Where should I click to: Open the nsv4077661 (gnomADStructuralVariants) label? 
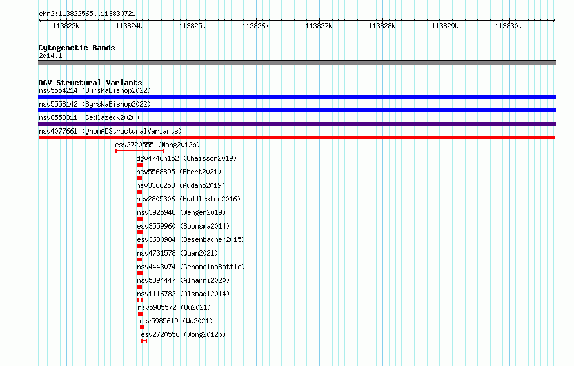pos(110,131)
